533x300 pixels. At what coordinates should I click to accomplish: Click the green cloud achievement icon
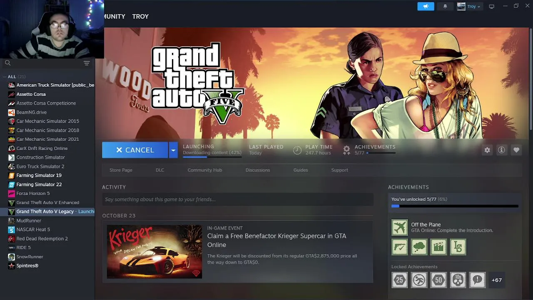tap(419, 247)
